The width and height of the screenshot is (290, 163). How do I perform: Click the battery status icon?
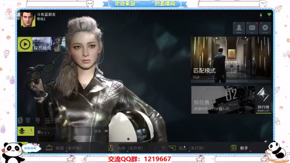click(x=261, y=15)
